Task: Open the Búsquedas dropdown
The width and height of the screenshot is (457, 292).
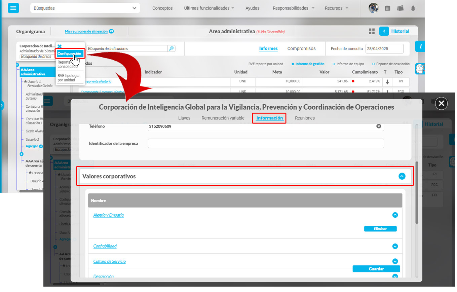Action: pos(85,8)
